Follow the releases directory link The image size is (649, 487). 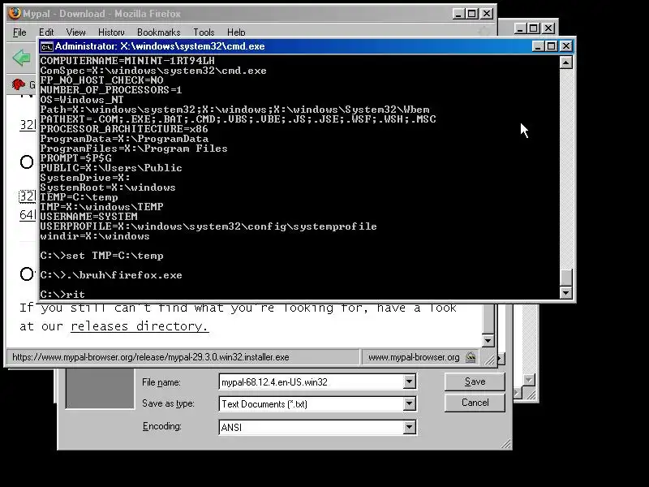click(x=140, y=326)
